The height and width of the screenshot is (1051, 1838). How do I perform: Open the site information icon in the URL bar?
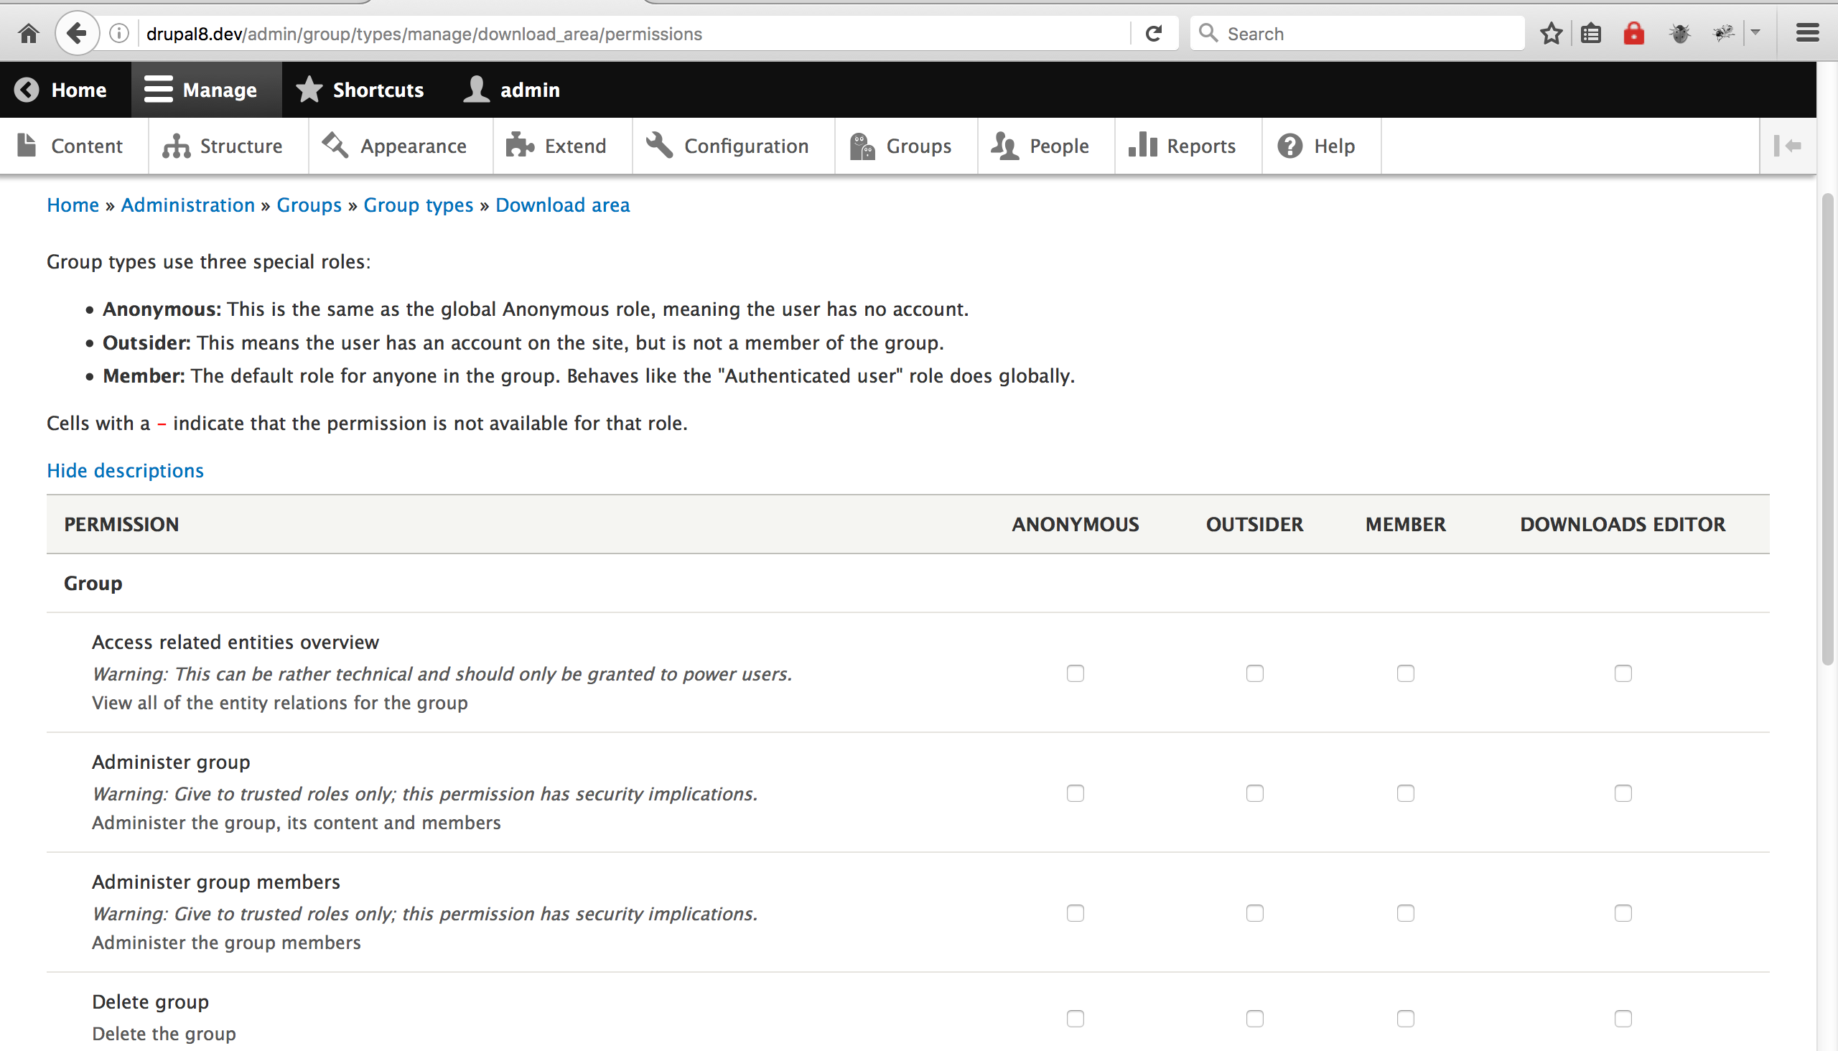[119, 34]
